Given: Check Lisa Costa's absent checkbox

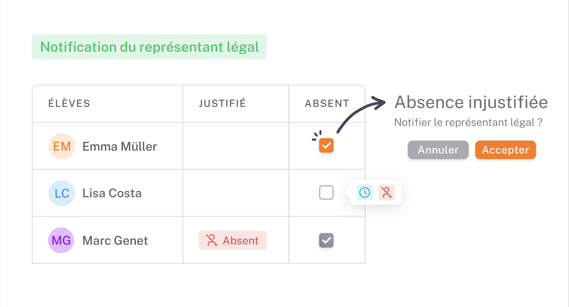Looking at the screenshot, I should pos(326,193).
